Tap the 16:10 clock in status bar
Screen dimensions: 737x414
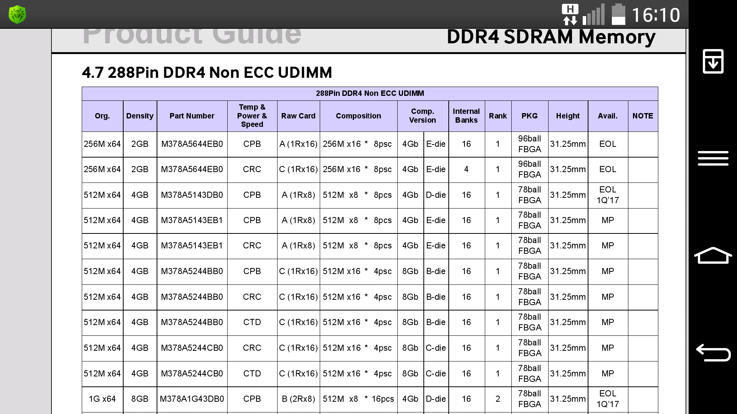pos(656,15)
